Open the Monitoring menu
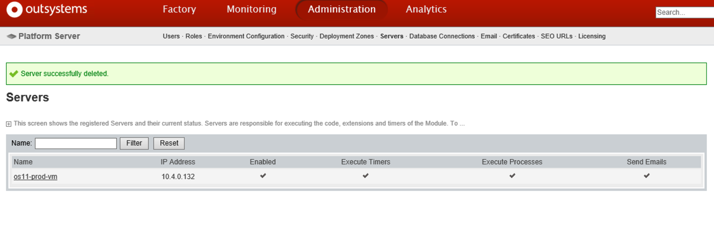The image size is (714, 243). 251,9
